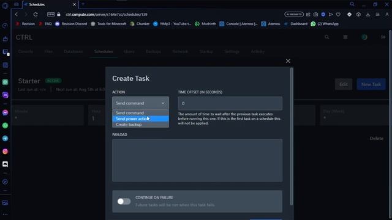392x220 pixels.
Task: Open GX Control speedometer in sidebar
Action: pos(5,26)
